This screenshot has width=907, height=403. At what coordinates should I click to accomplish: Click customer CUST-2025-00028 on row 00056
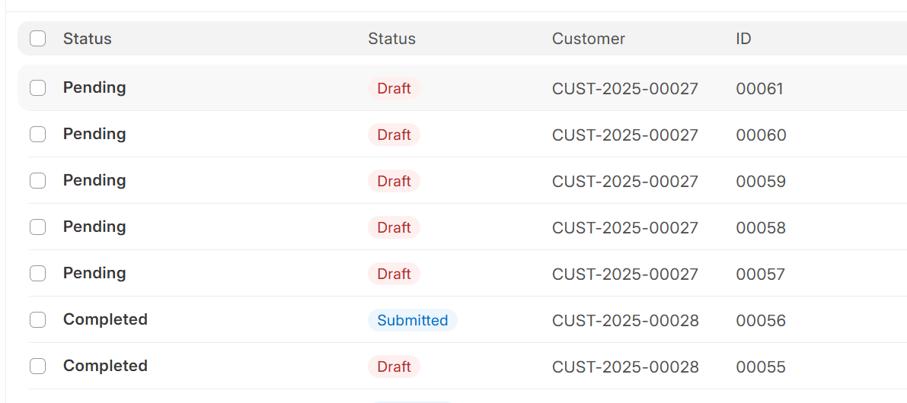click(x=625, y=320)
